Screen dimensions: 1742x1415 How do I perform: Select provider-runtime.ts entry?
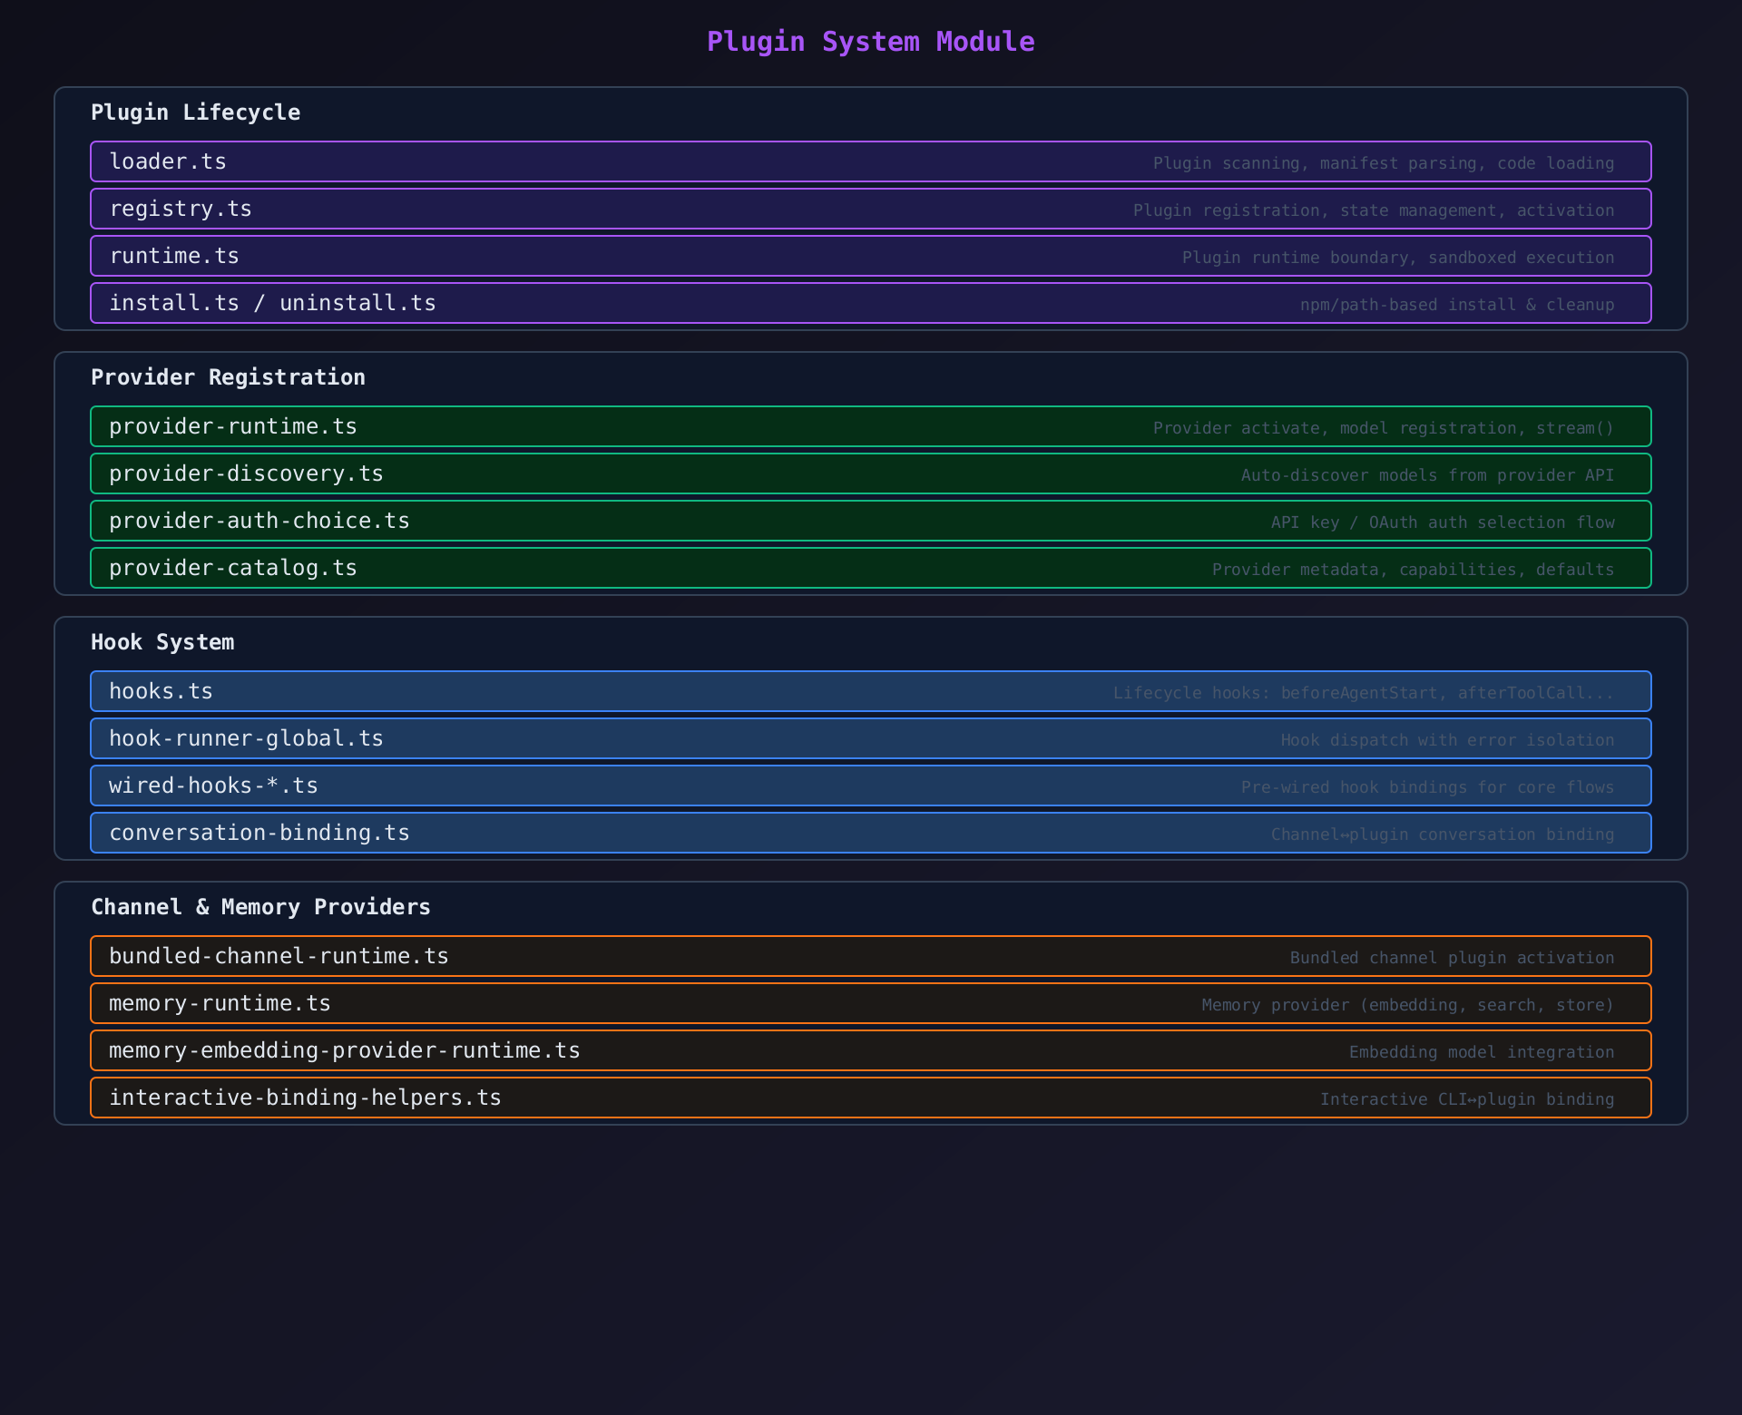pyautogui.click(x=870, y=426)
